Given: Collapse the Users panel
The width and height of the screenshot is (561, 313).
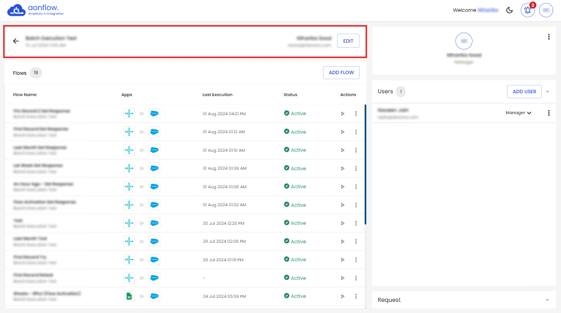Looking at the screenshot, I should click(547, 92).
